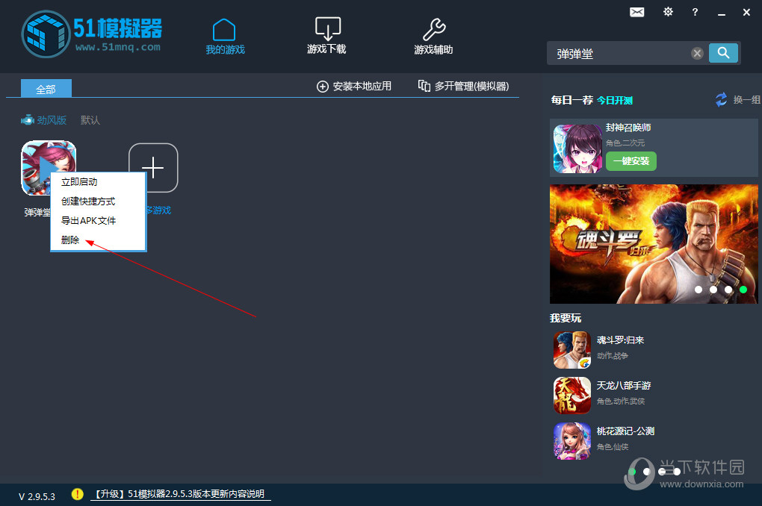Image resolution: width=762 pixels, height=506 pixels.
Task: Click the 桃花源记-公测 game thumbnail
Action: pyautogui.click(x=571, y=440)
